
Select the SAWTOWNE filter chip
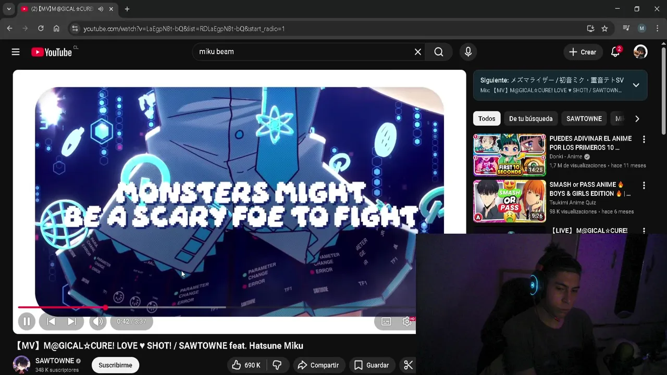point(584,119)
